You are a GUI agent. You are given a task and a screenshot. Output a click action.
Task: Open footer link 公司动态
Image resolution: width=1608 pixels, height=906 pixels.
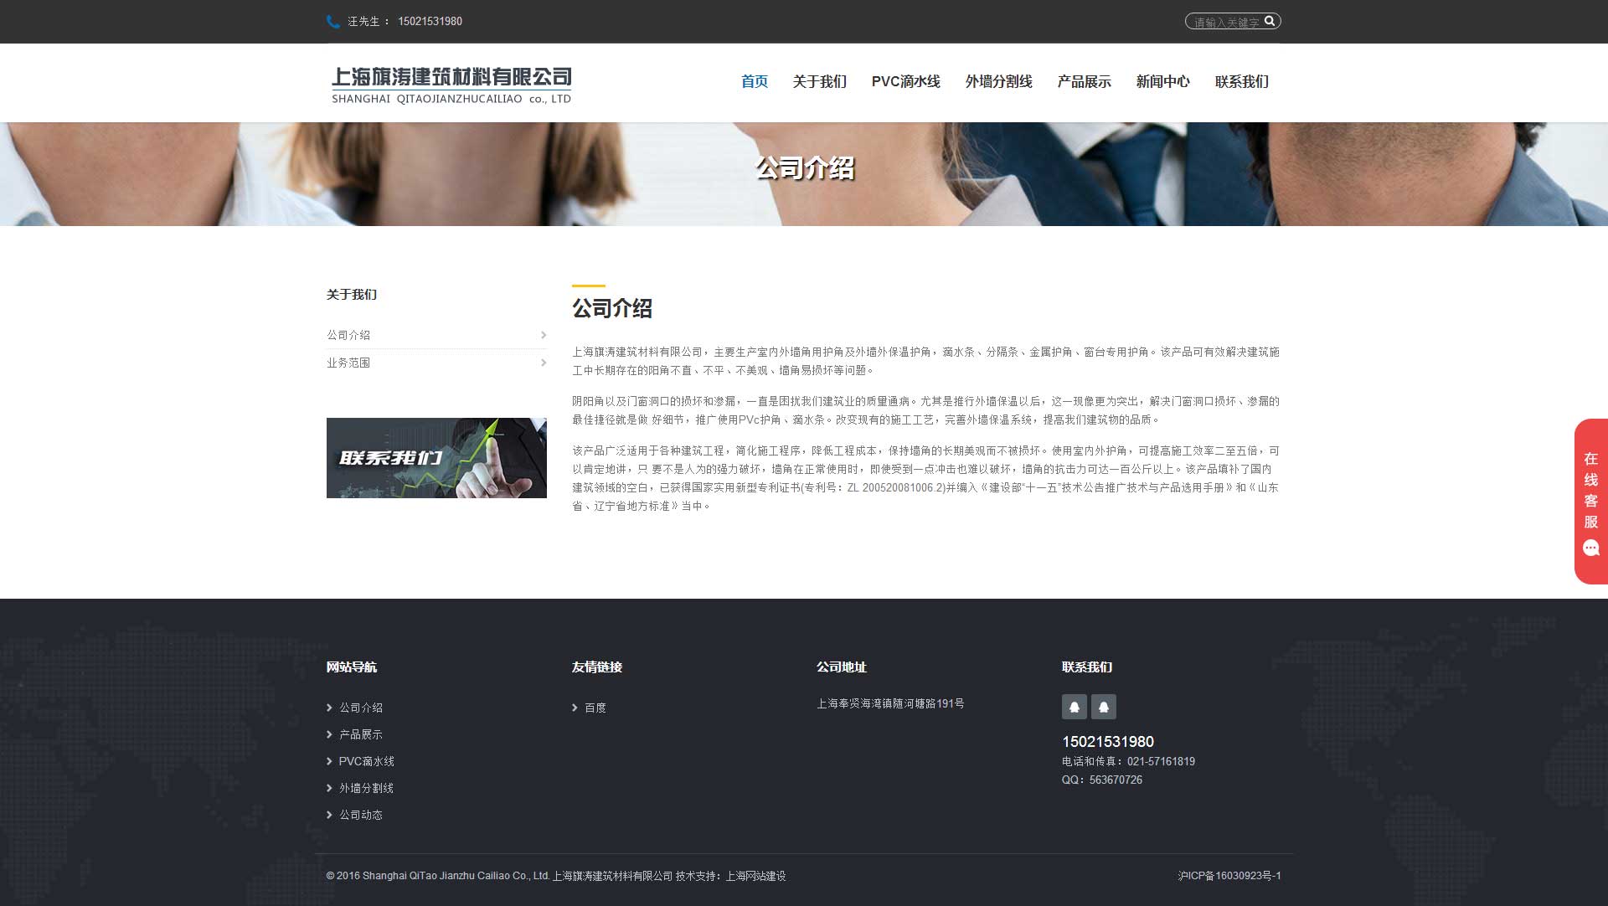pos(361,815)
